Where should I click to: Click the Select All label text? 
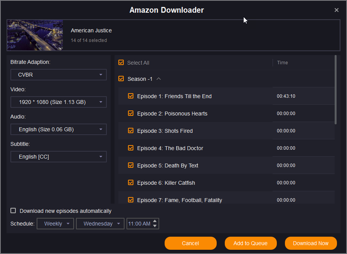(138, 63)
